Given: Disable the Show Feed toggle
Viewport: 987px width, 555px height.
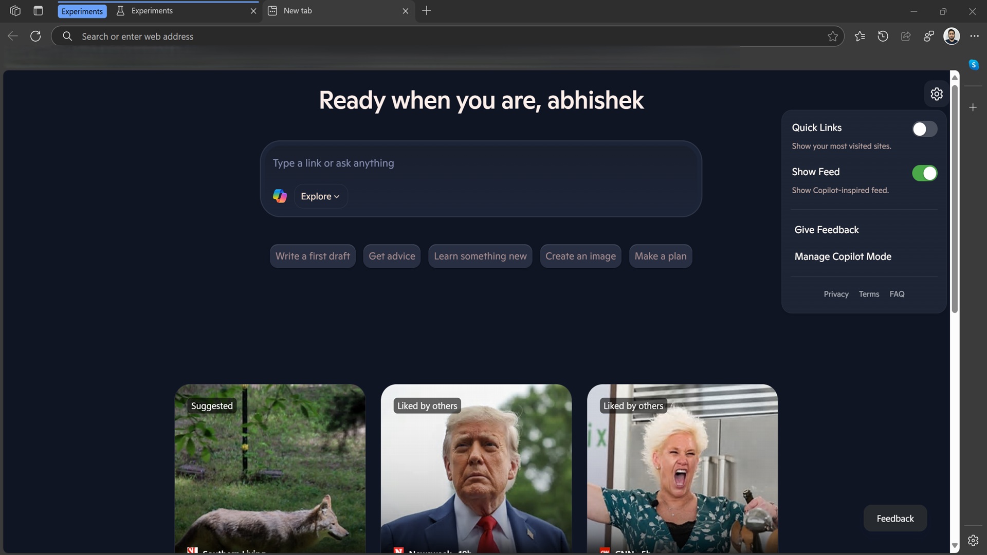Looking at the screenshot, I should pyautogui.click(x=924, y=173).
